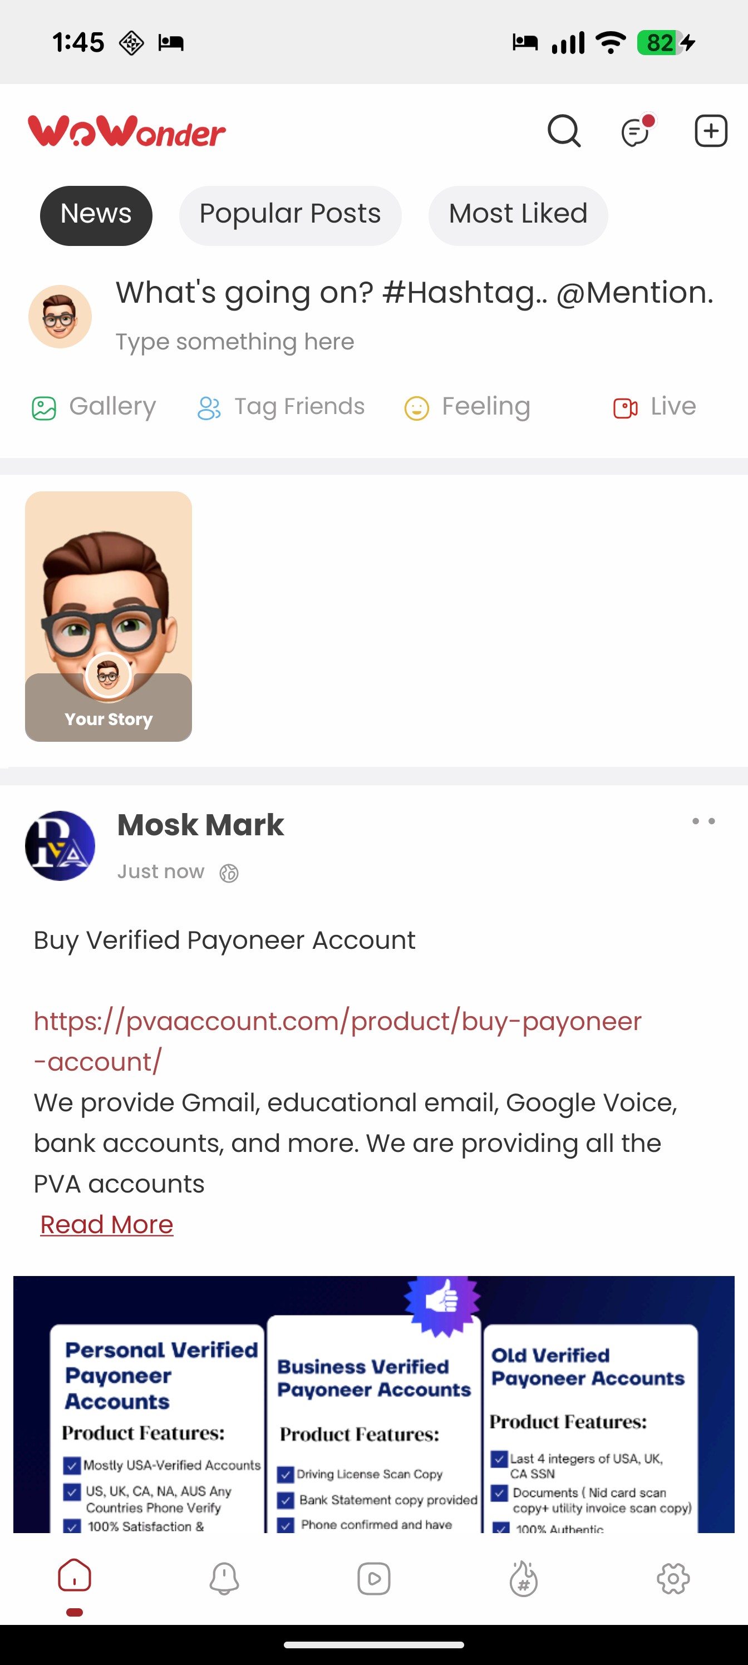Open Mosk Mark post options menu

(x=703, y=821)
